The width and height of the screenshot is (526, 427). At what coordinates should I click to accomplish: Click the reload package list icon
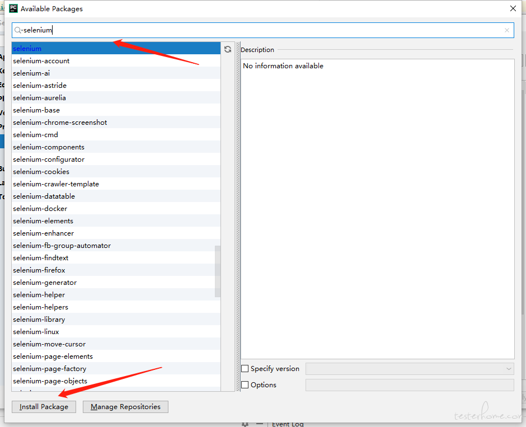(228, 49)
